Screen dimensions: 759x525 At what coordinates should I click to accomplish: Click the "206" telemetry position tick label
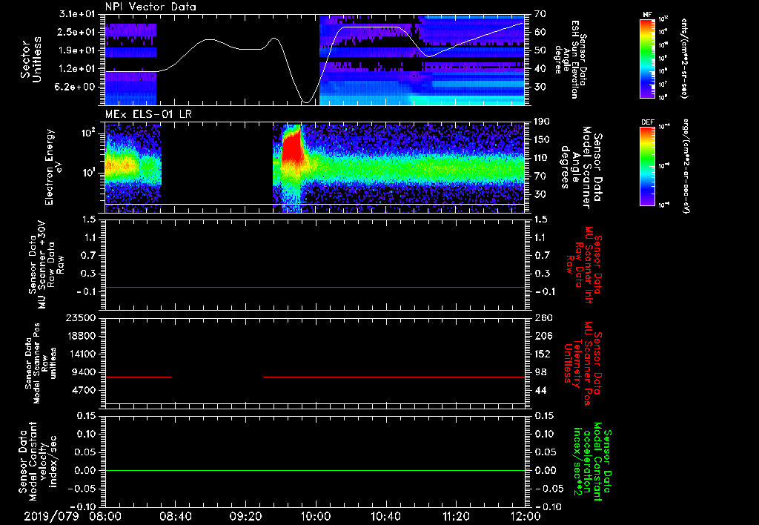pos(543,336)
